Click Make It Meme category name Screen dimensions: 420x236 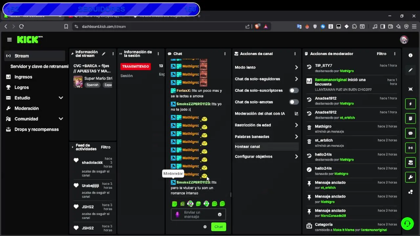[345, 230]
